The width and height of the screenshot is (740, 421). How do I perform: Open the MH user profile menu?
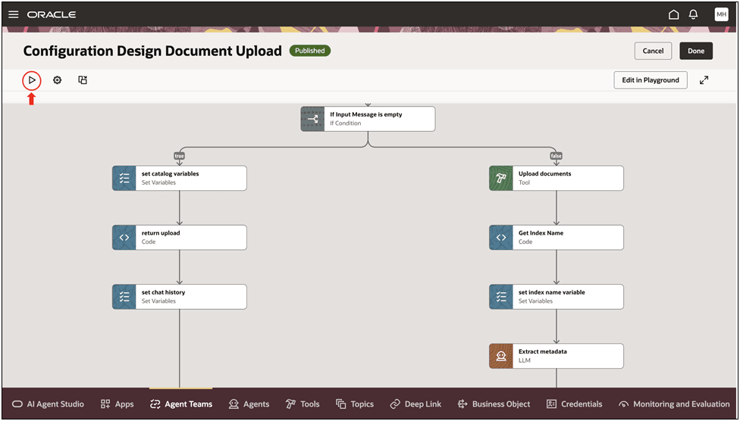point(721,14)
